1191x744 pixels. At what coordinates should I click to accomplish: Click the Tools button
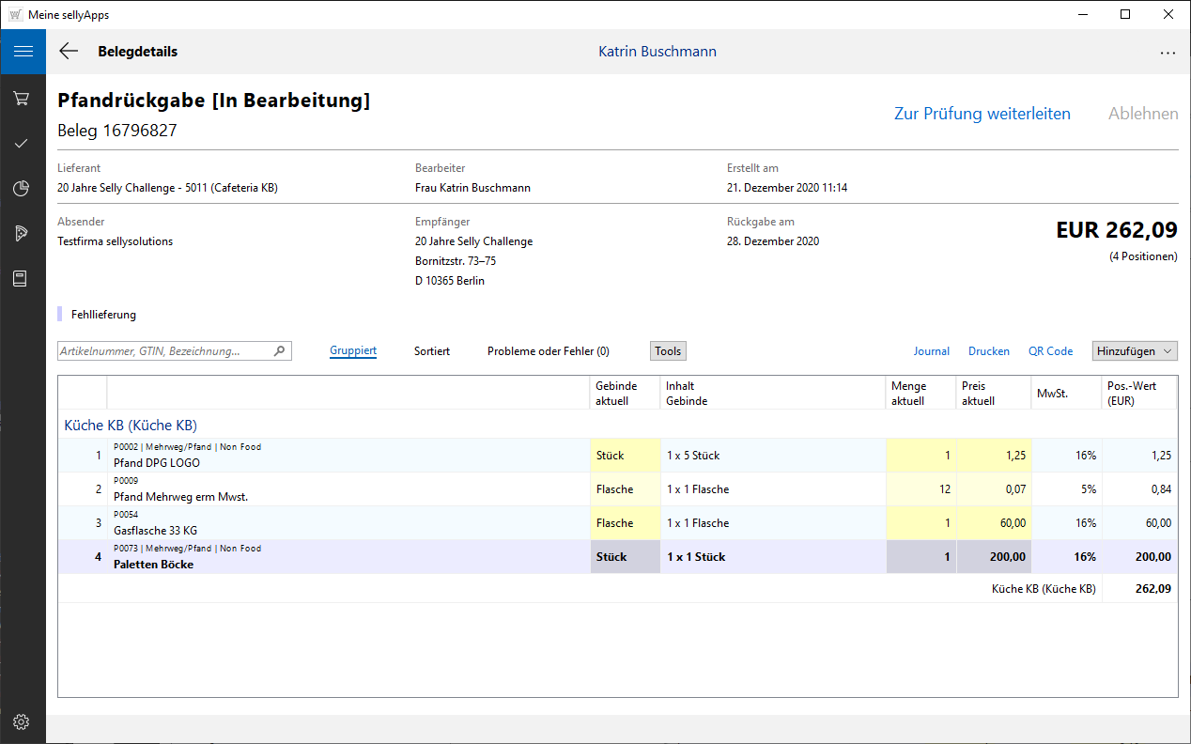coord(668,351)
